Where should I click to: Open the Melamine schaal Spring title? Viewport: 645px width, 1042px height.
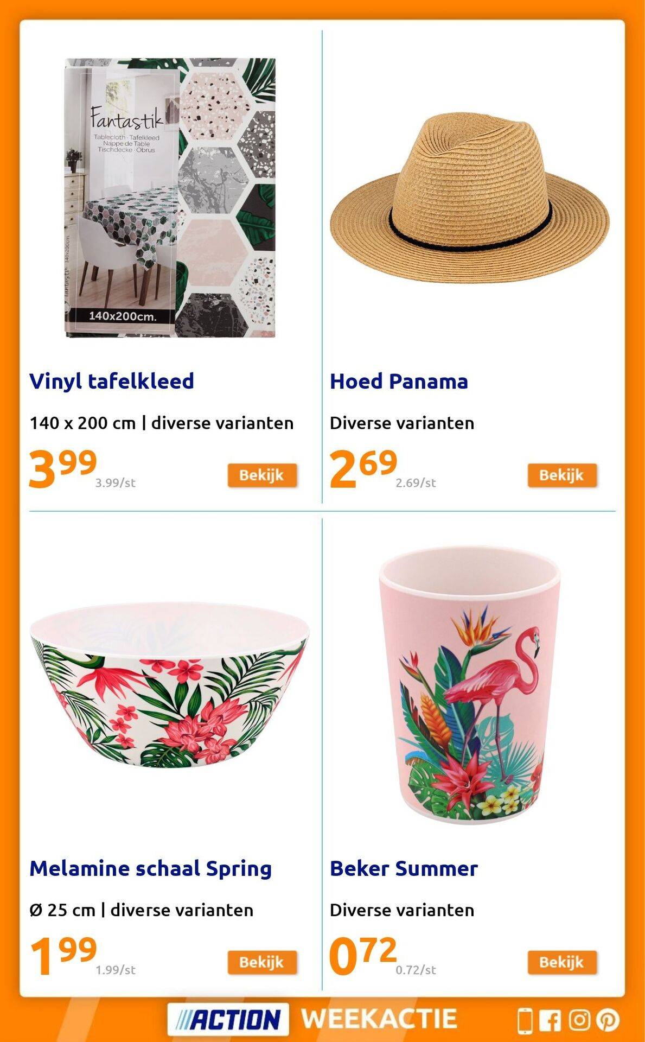[150, 868]
